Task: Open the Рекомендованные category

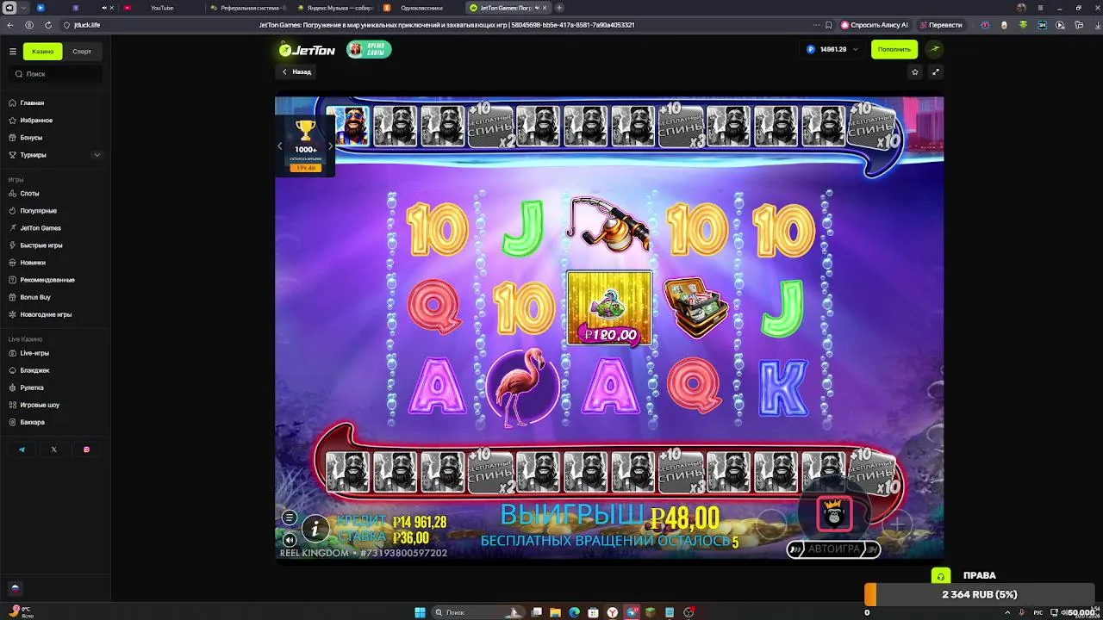Action: pyautogui.click(x=47, y=280)
